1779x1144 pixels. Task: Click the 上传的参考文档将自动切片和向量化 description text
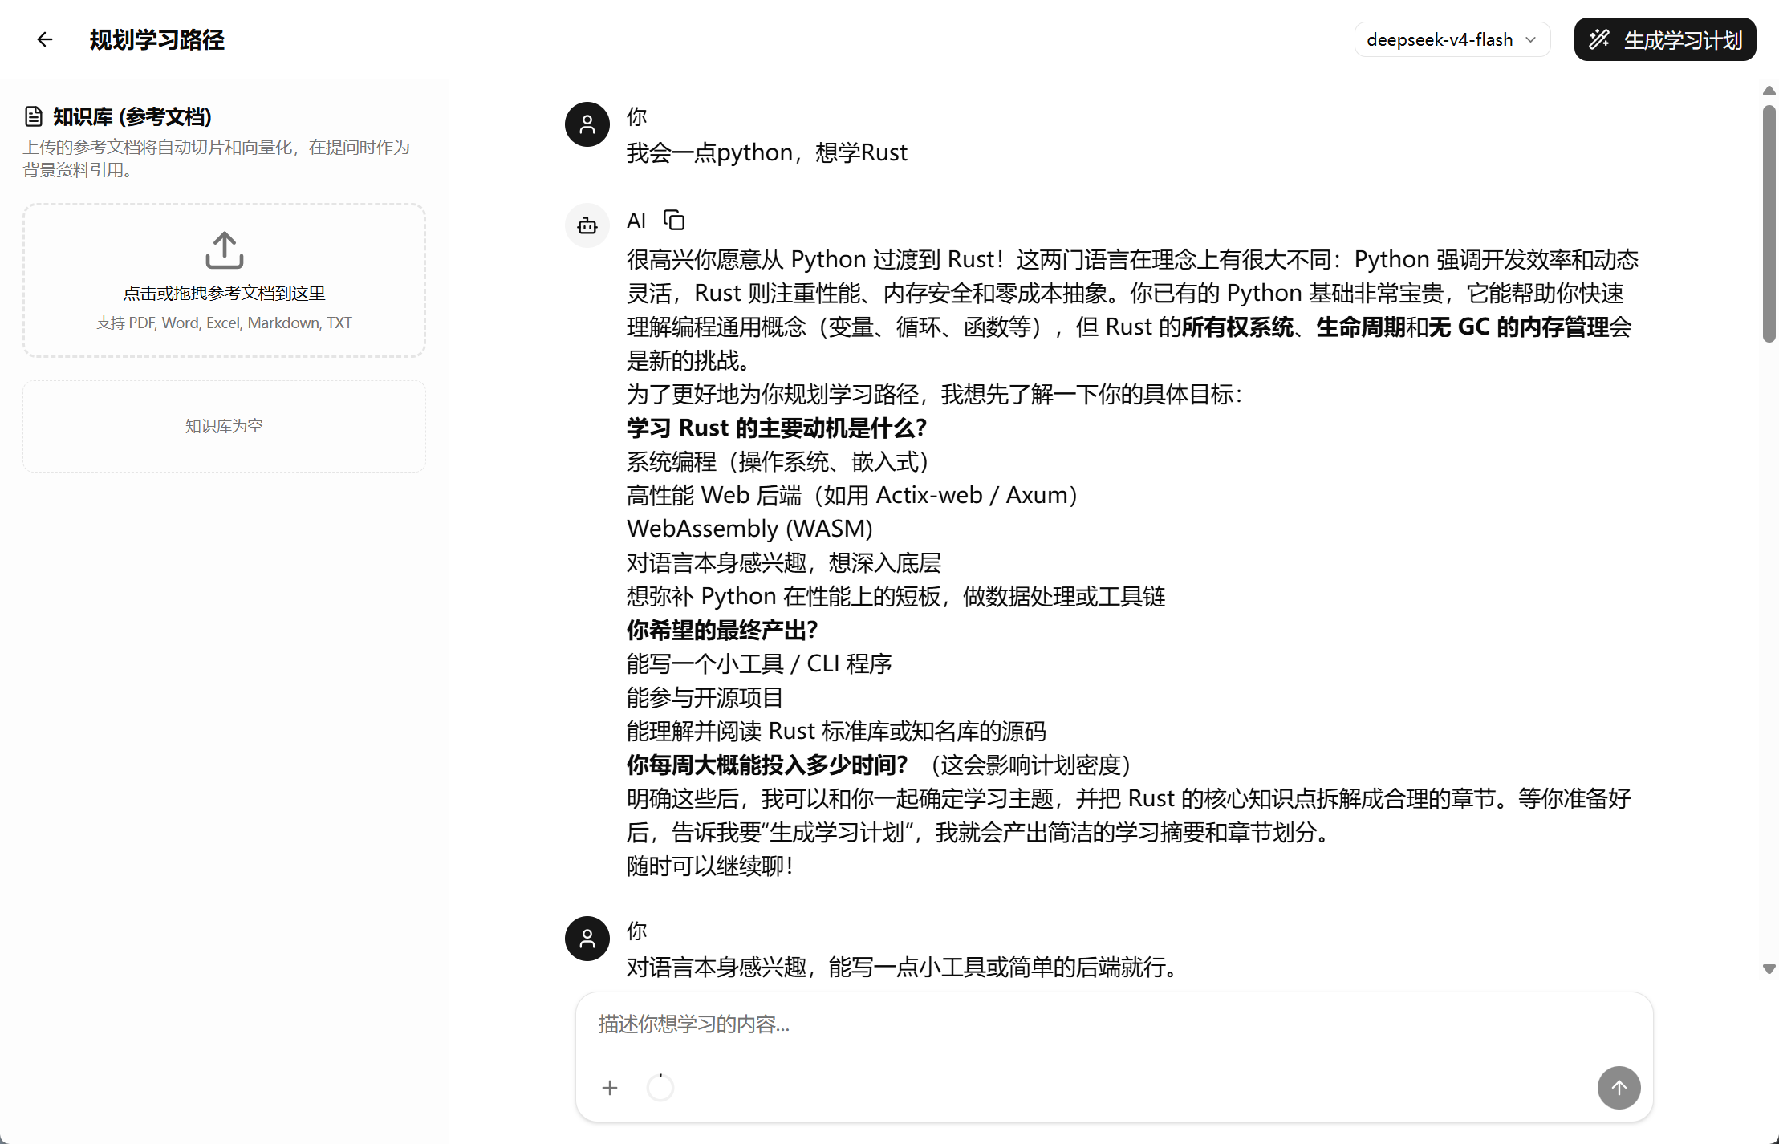point(217,158)
